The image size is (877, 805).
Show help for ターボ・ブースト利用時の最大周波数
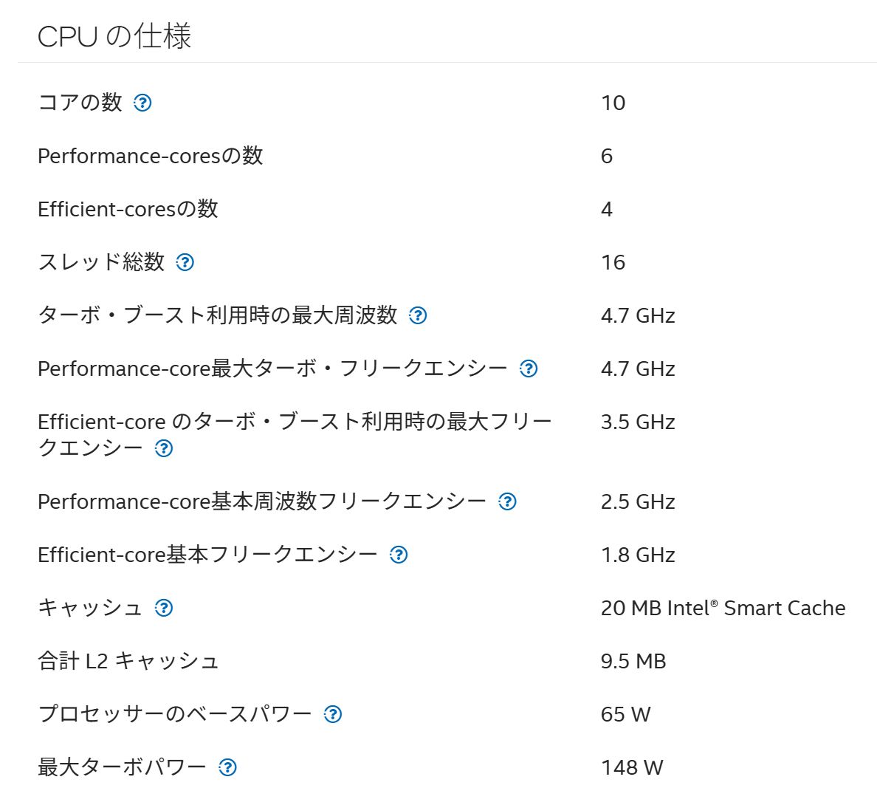418,315
